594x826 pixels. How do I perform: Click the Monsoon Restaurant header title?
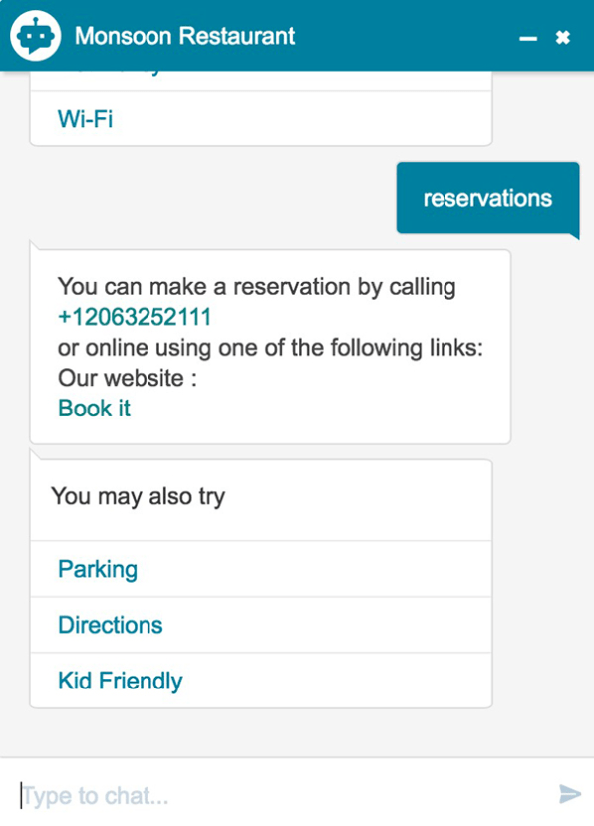coord(184,36)
